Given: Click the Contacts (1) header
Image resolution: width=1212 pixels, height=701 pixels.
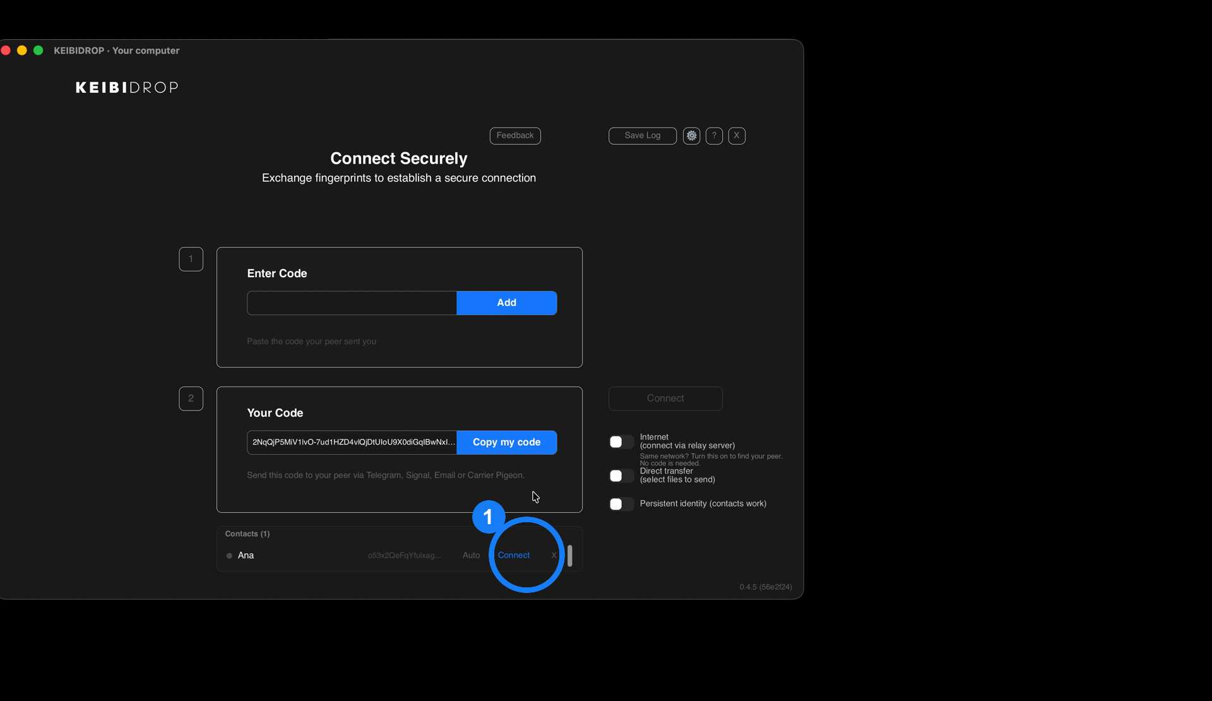Looking at the screenshot, I should 247,534.
